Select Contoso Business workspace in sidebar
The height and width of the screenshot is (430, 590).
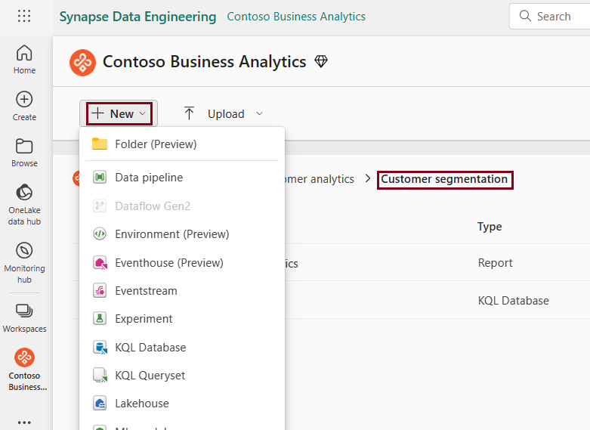point(24,370)
